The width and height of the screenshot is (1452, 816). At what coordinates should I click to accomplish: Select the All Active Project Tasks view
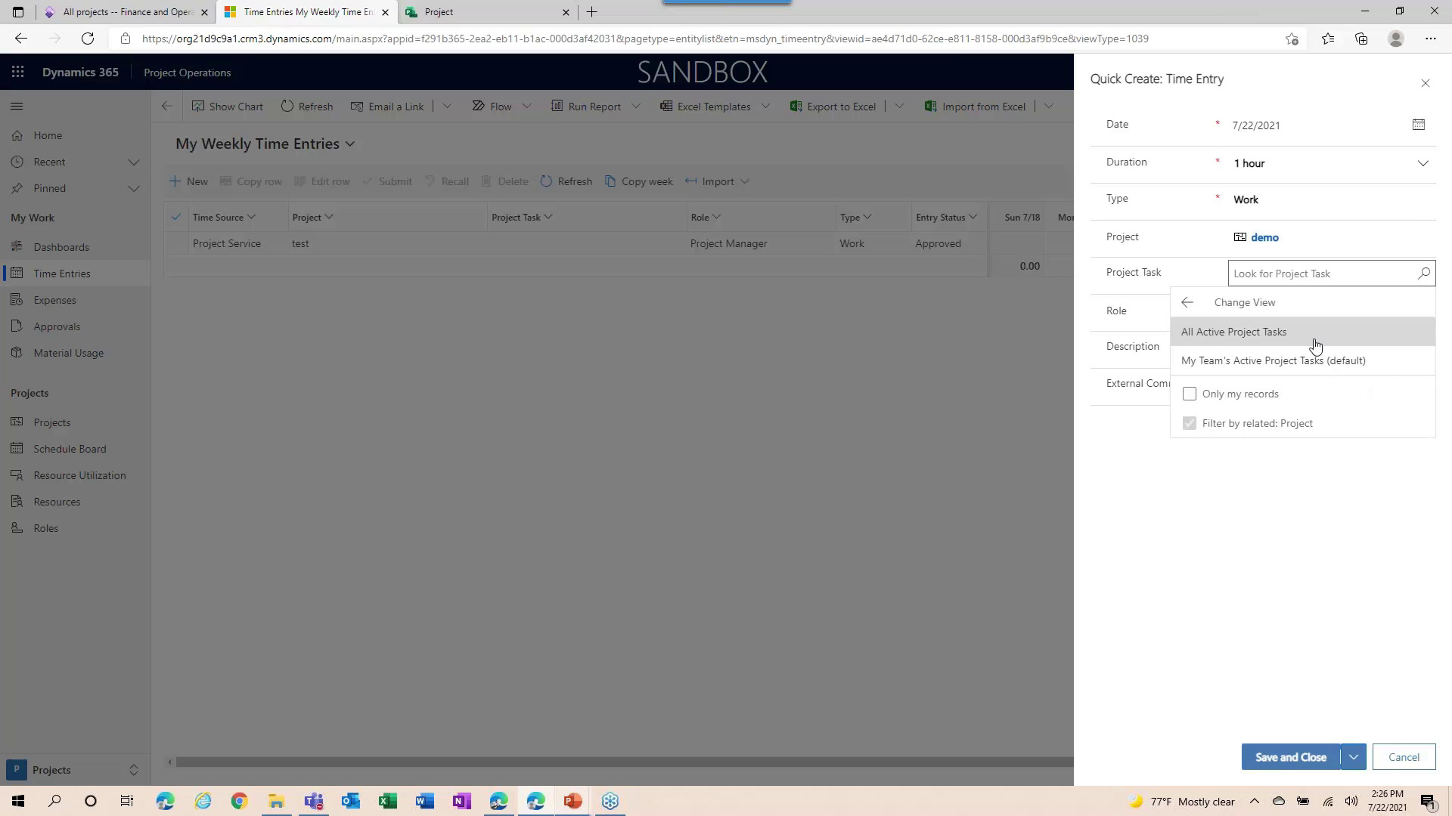pos(1233,331)
